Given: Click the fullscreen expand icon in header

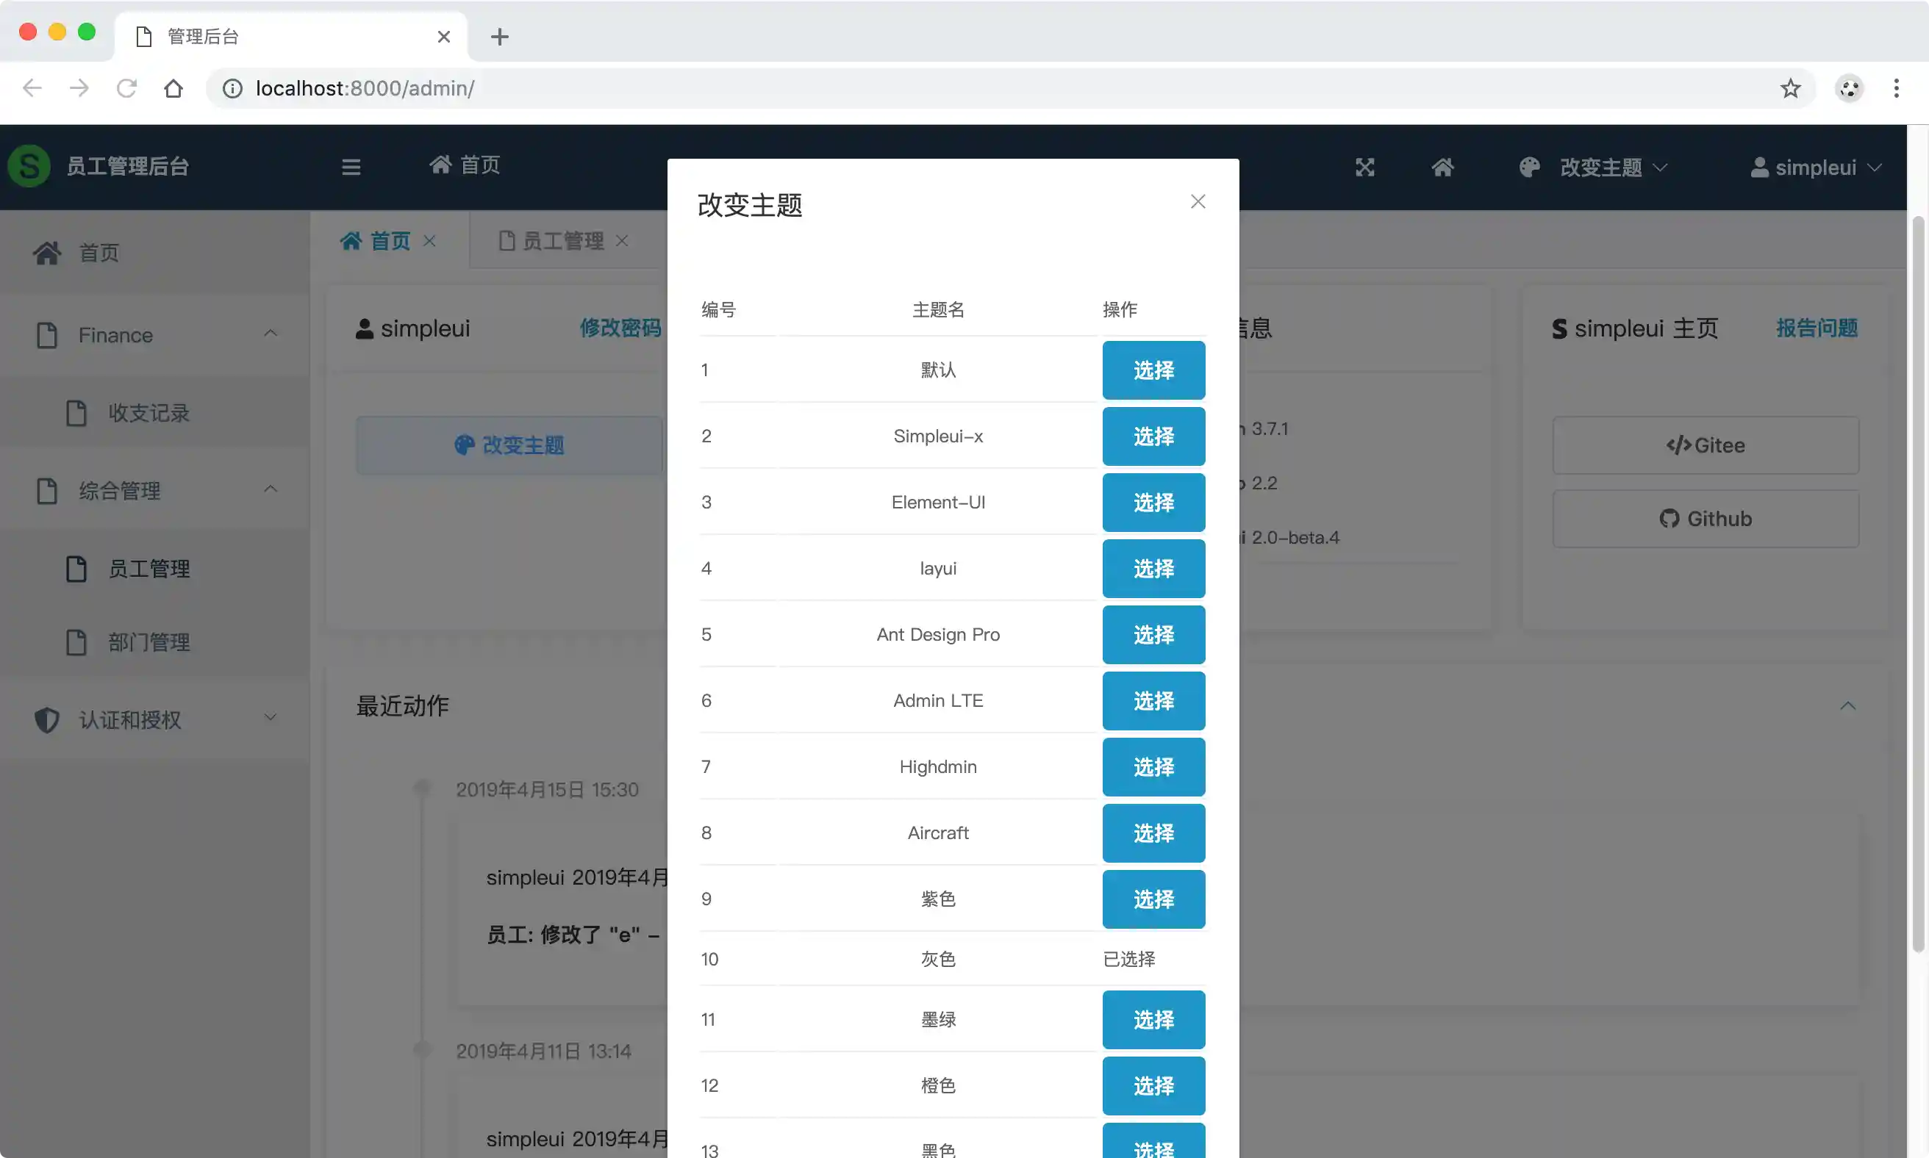Looking at the screenshot, I should click(1364, 167).
